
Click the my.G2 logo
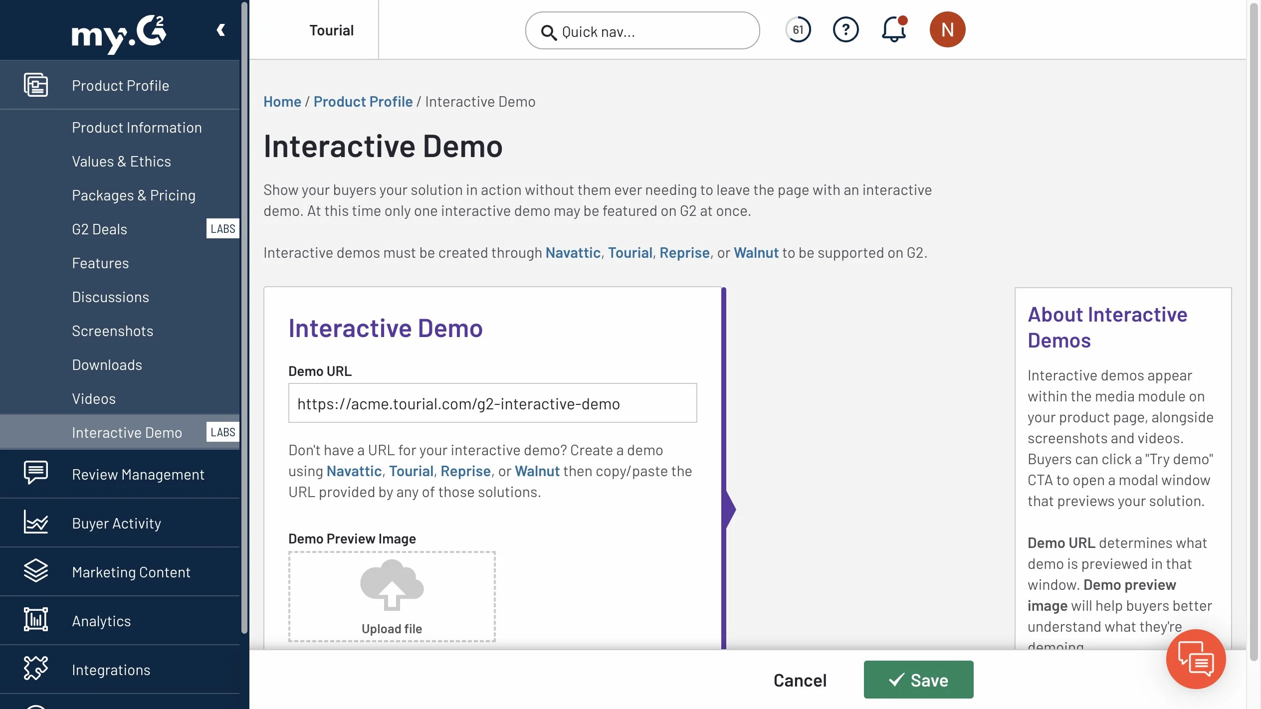click(x=119, y=34)
